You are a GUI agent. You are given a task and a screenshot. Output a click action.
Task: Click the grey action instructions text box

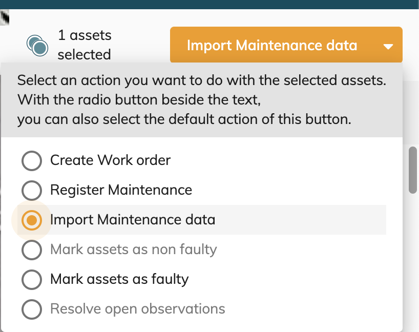click(201, 100)
